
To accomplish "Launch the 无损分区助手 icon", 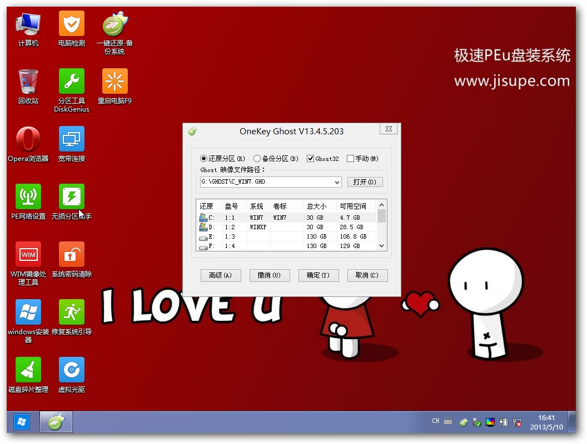I will (x=72, y=203).
